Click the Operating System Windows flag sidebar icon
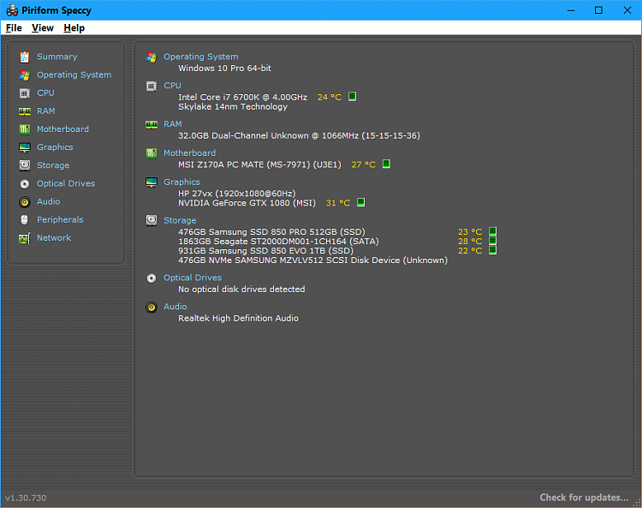Screen dimensions: 642x508 [25, 75]
